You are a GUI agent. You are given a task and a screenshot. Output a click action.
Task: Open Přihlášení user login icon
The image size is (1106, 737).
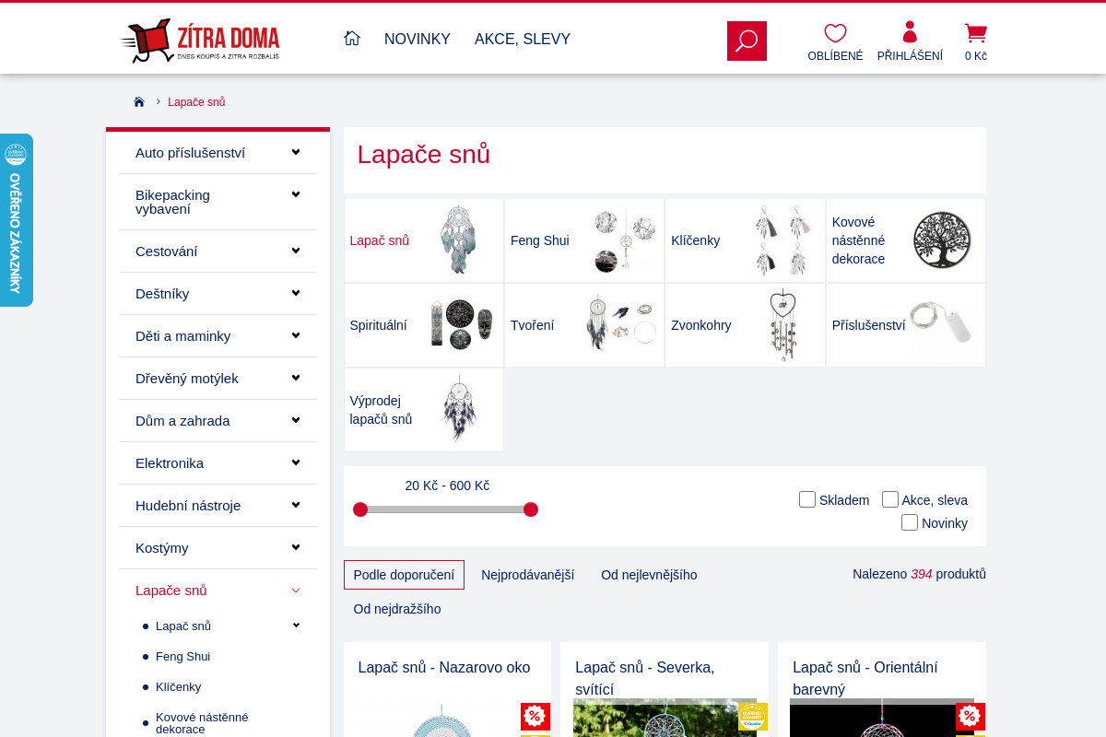tap(910, 42)
